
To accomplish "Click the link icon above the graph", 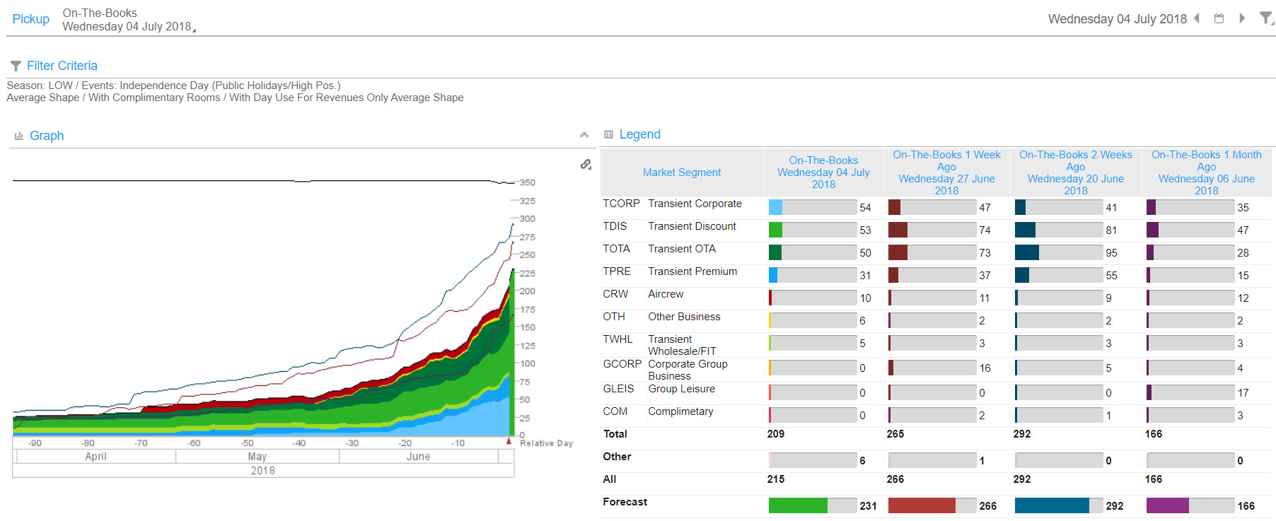I will click(586, 164).
